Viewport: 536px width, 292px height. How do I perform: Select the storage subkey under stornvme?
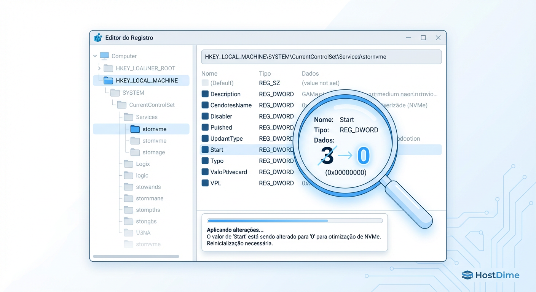(155, 152)
